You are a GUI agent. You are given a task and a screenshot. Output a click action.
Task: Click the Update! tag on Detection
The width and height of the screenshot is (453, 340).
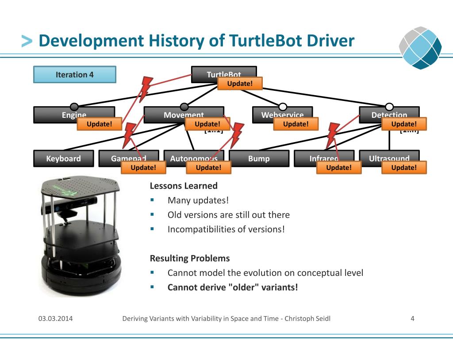[x=404, y=124]
